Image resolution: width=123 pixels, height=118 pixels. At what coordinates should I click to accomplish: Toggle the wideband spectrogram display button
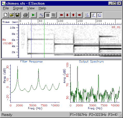(x=47, y=15)
